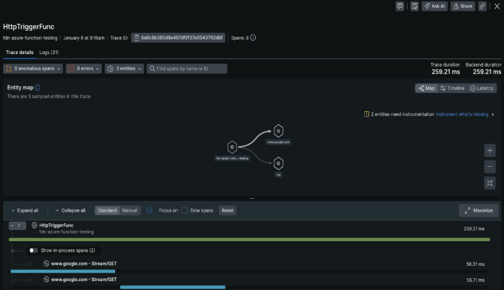
Task: Expand the 3 entities dropdown
Action: pyautogui.click(x=124, y=68)
